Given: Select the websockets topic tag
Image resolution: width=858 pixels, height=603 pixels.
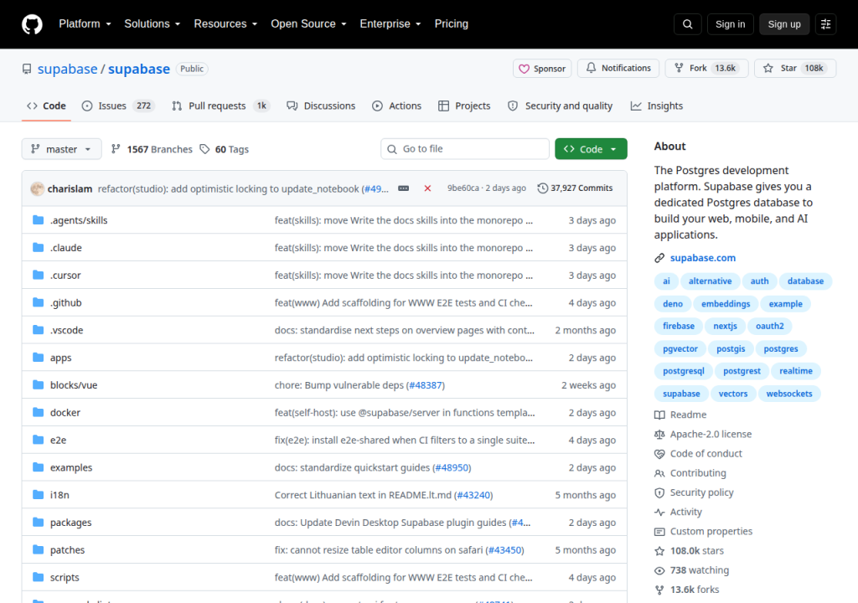Looking at the screenshot, I should click(789, 394).
